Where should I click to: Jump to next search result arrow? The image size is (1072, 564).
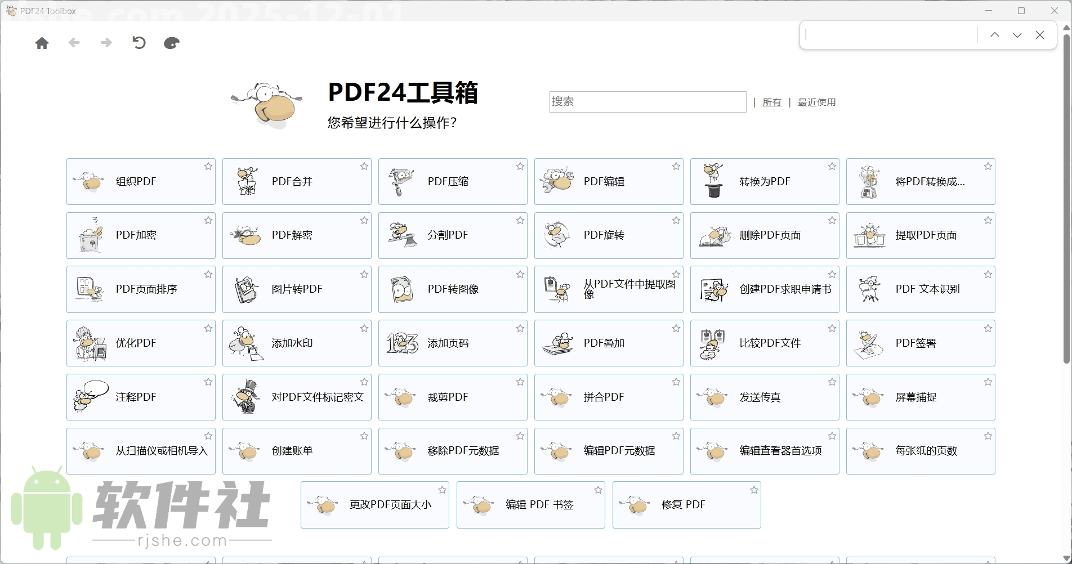(x=1017, y=34)
